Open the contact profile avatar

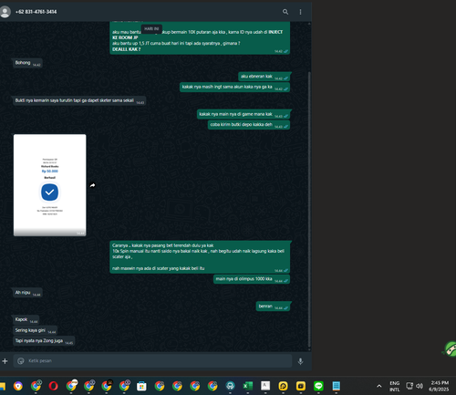click(5, 12)
